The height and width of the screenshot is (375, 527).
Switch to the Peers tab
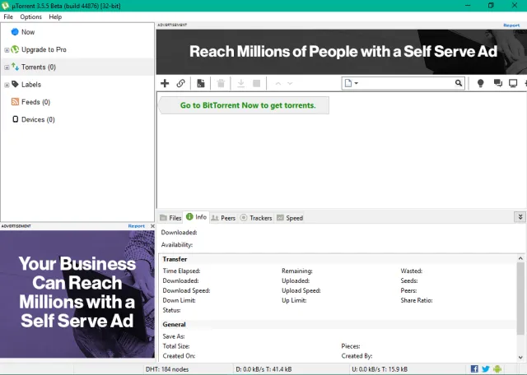[223, 218]
